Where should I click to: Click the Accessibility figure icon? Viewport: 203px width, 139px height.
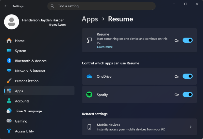(9, 131)
